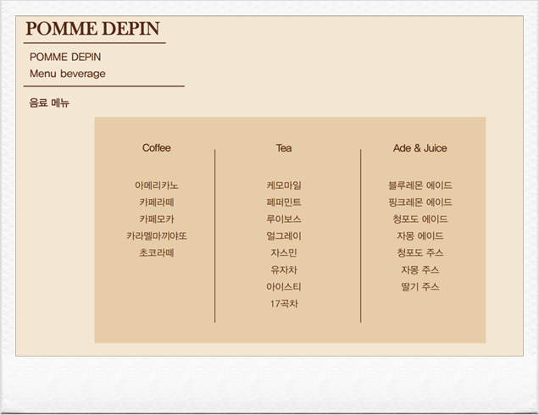This screenshot has height=415, width=539.
Task: Click the 카페라떼 menu item
Action: tap(157, 202)
